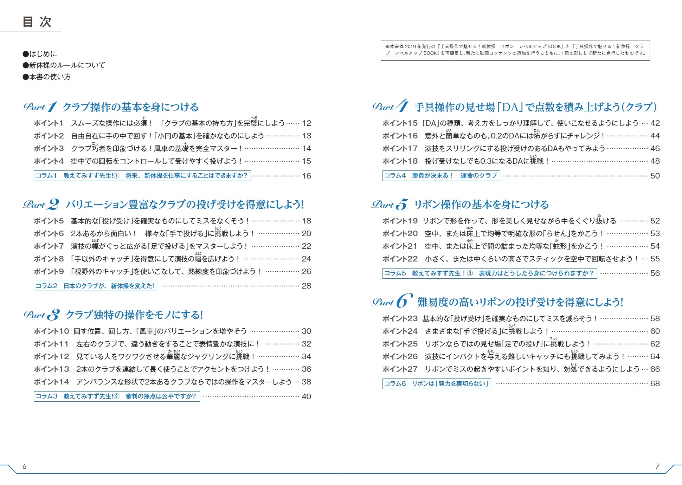Viewport: 682px width, 485px height.
Task: Open コラム2 日本のクラブが boxed entry
Action: 95,286
